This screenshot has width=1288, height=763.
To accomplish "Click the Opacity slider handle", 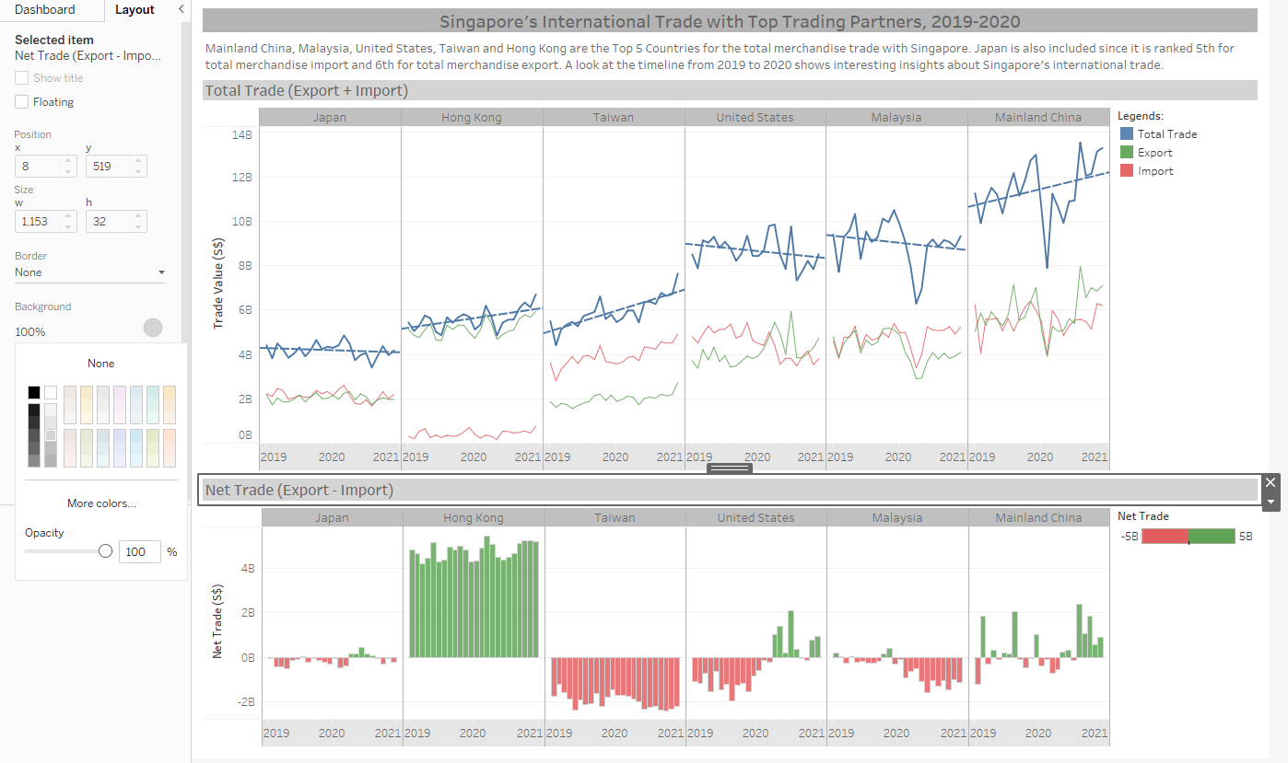I will 105,551.
